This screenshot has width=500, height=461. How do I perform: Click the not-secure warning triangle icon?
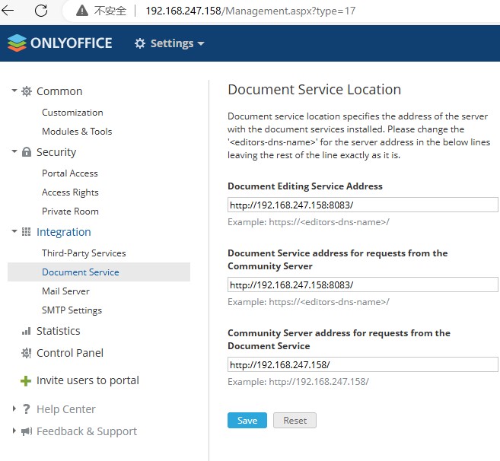[82, 11]
